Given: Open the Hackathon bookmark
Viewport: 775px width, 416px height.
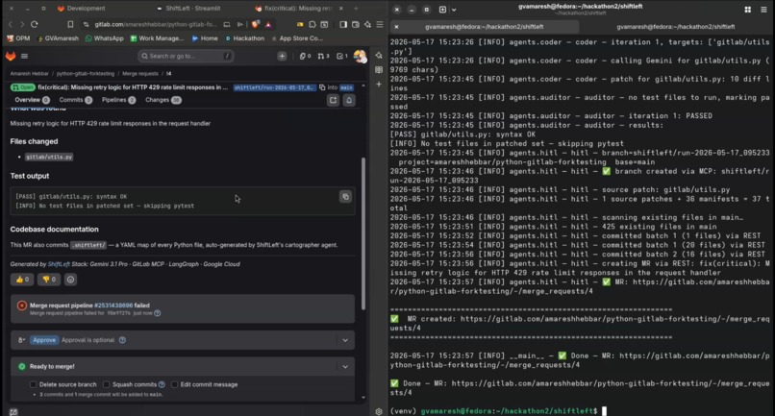Looking at the screenshot, I should [244, 38].
